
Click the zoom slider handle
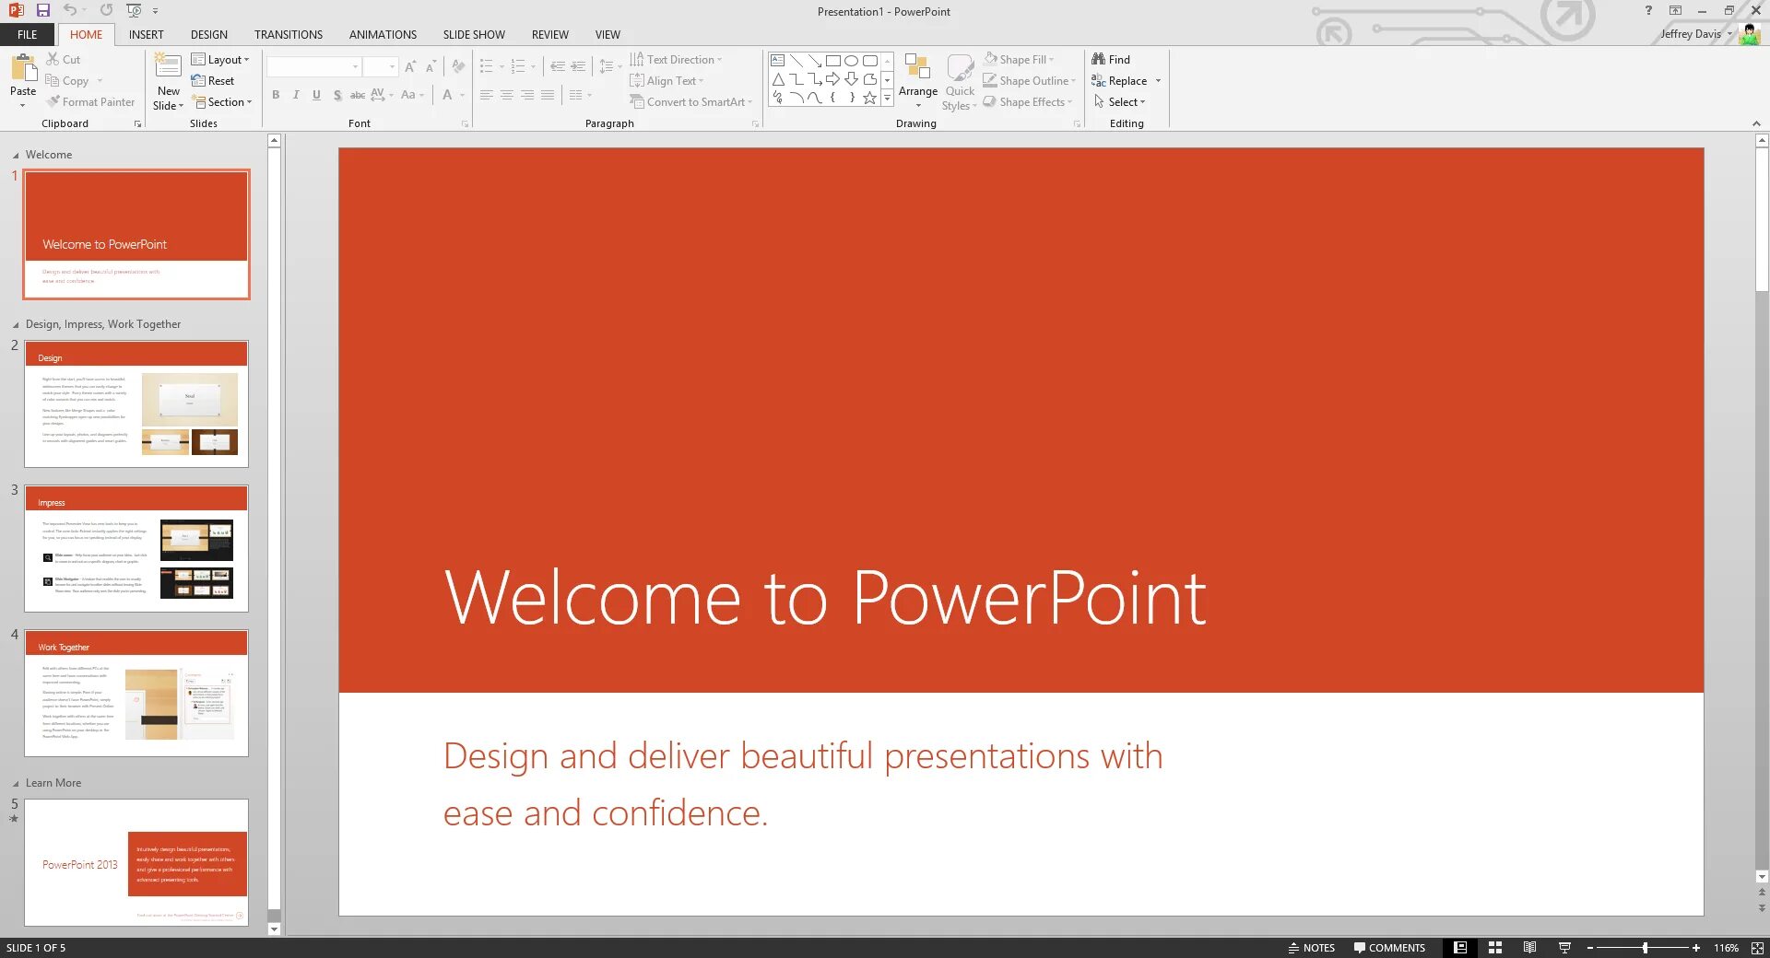[1645, 948]
